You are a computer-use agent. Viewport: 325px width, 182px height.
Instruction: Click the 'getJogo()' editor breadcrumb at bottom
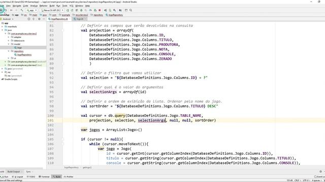point(87,167)
